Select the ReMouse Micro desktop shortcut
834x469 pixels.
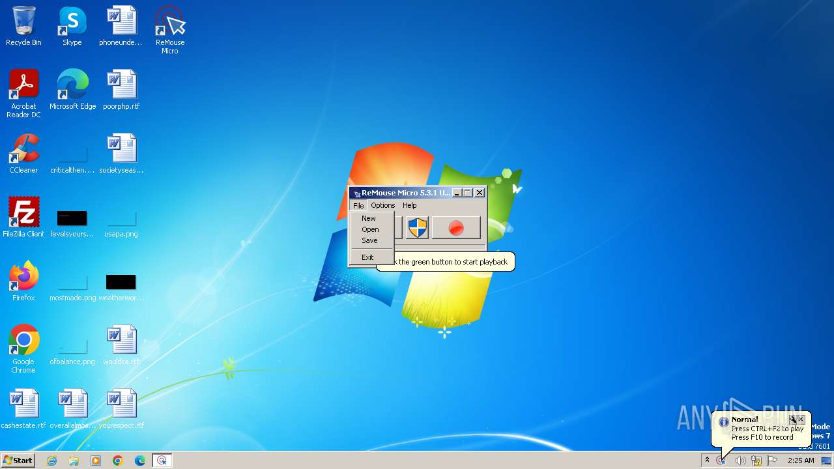click(170, 30)
